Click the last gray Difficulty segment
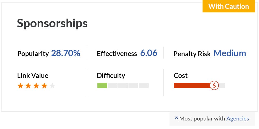 pyautogui.click(x=143, y=86)
